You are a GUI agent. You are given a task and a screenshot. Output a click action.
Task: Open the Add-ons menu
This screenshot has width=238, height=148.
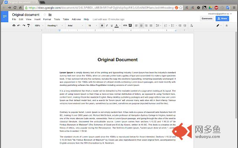(x=76, y=19)
